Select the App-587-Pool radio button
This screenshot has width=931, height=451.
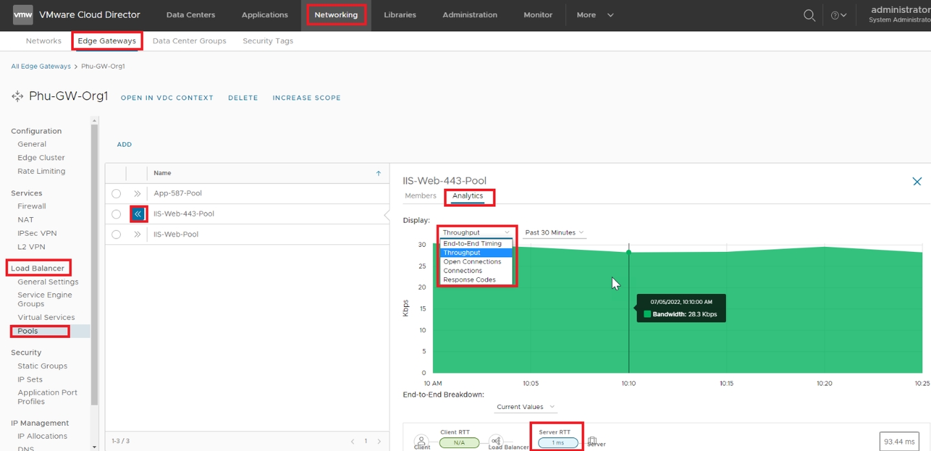(116, 193)
